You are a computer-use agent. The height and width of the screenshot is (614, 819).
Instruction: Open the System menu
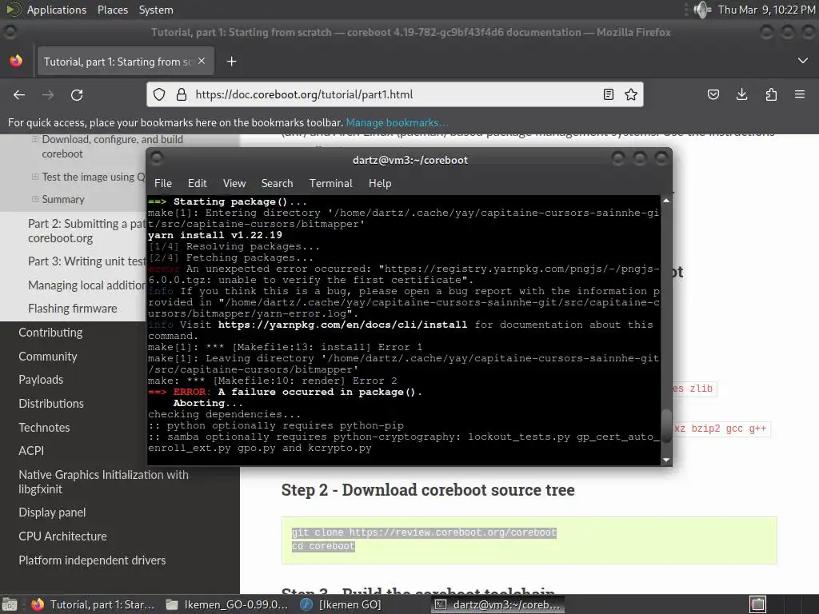pyautogui.click(x=156, y=10)
